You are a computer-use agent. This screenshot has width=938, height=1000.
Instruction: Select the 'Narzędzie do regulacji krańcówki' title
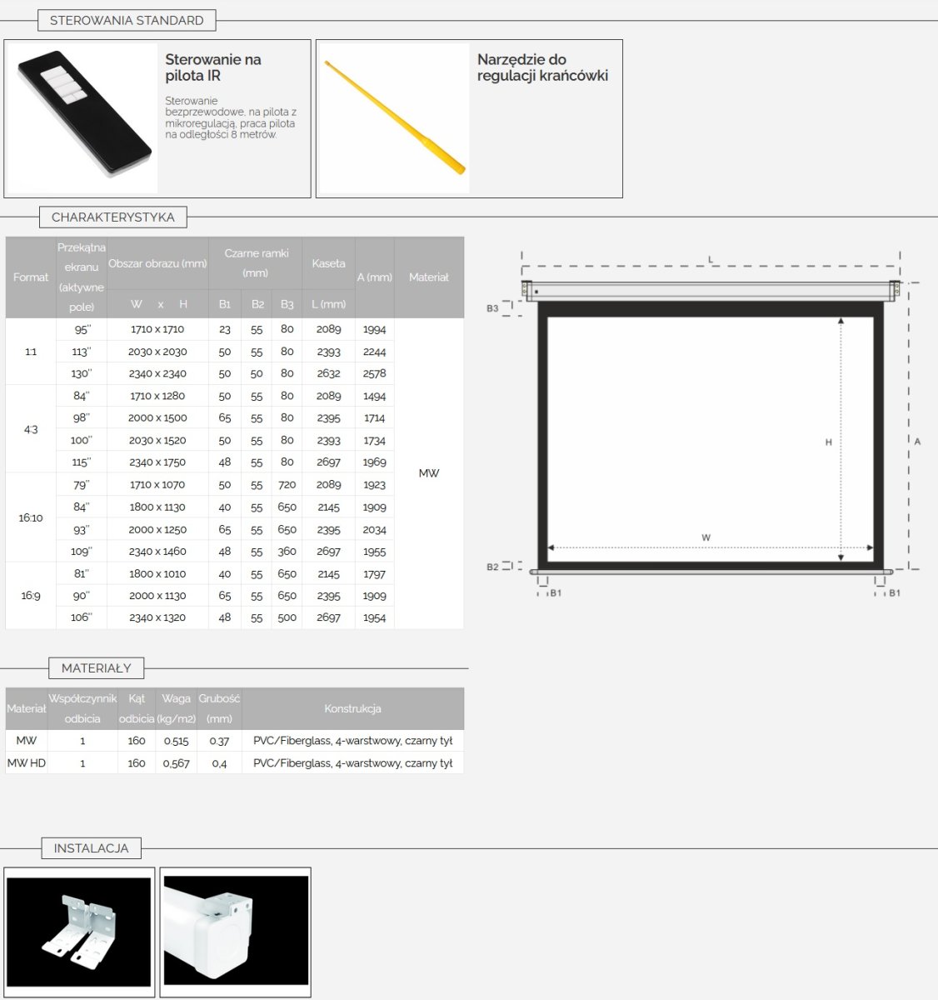(542, 67)
